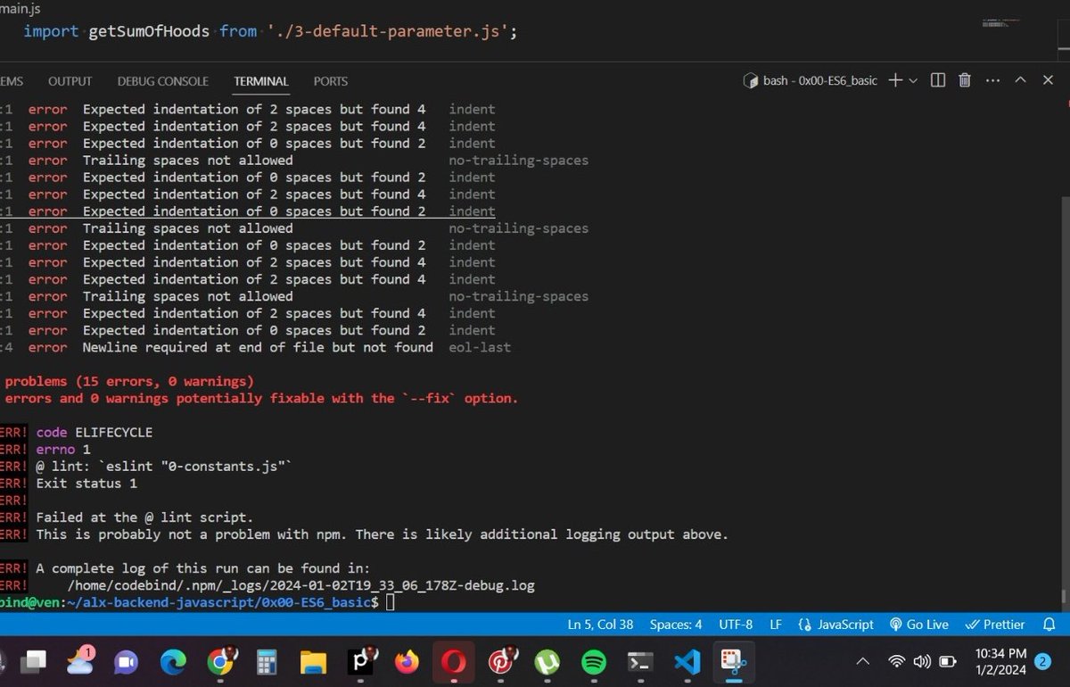Click the 'eol-last' rule name in terminal
Screen dimensions: 1070x687
click(x=480, y=347)
